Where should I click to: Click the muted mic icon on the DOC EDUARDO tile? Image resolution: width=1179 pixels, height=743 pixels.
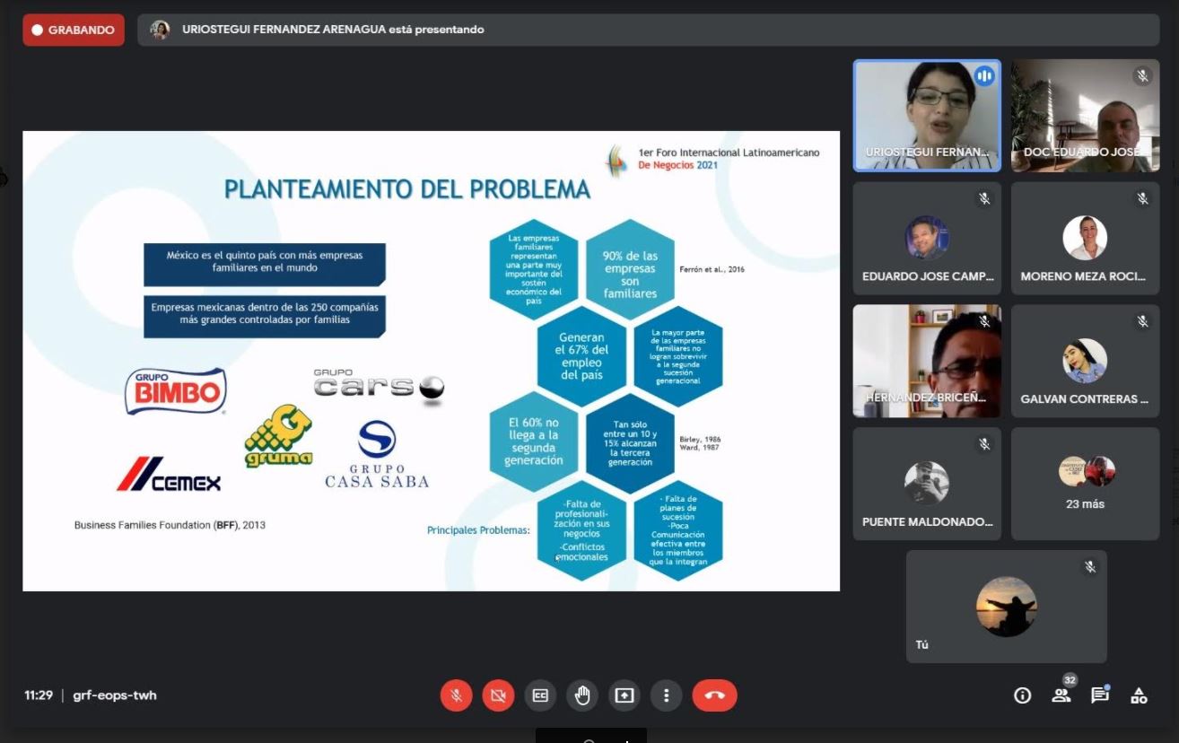click(1142, 76)
